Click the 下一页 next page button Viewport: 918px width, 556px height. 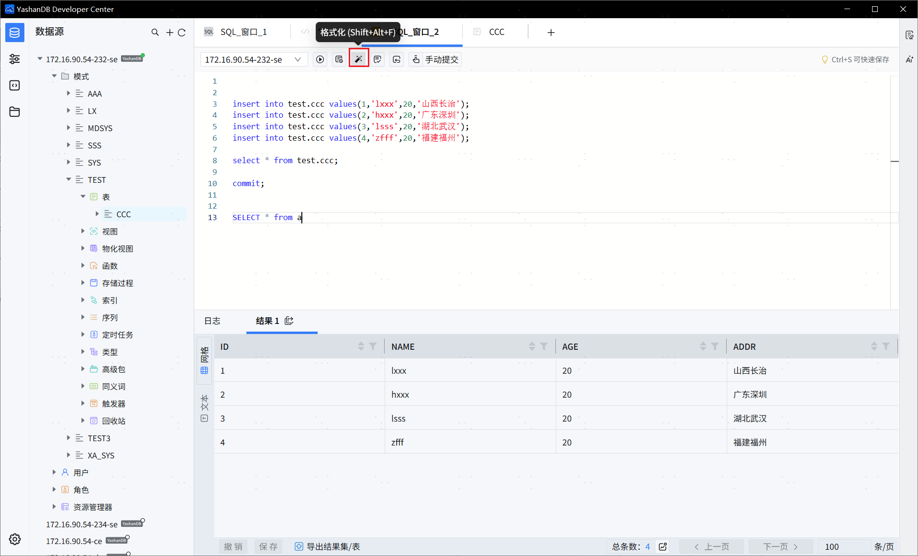point(780,546)
